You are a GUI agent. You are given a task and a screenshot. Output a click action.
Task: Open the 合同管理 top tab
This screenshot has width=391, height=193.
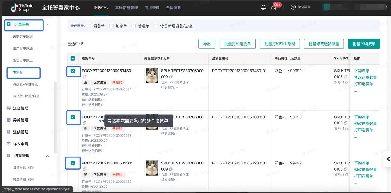[174, 8]
